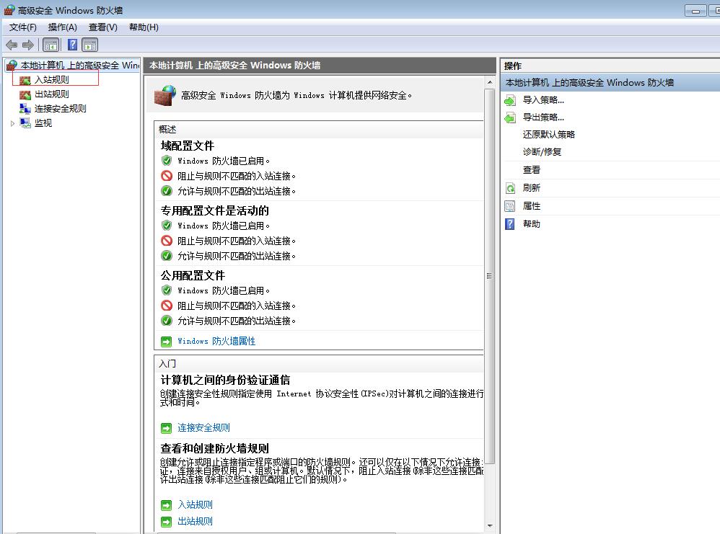Click the properties icon beside 属性
This screenshot has width=720, height=534.
tap(510, 206)
